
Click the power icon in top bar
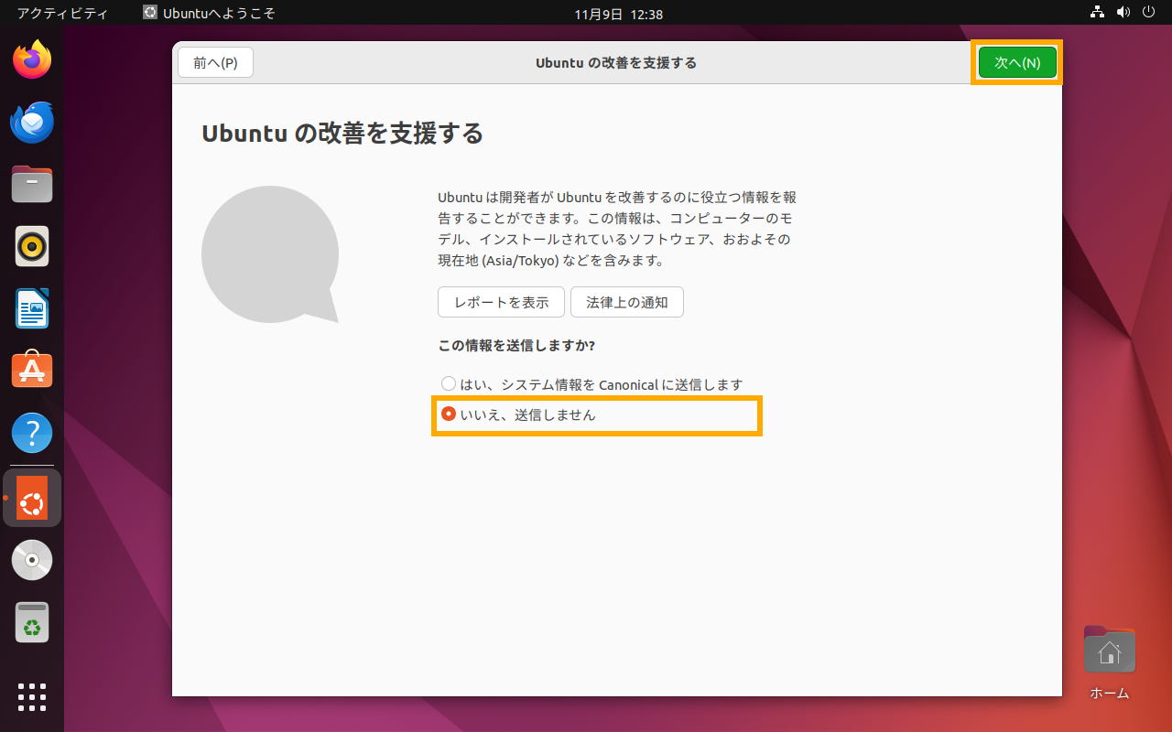click(x=1149, y=14)
